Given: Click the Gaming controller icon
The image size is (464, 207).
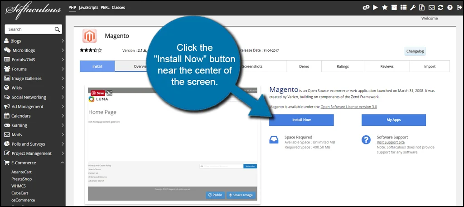Looking at the screenshot, I should tap(7, 125).
